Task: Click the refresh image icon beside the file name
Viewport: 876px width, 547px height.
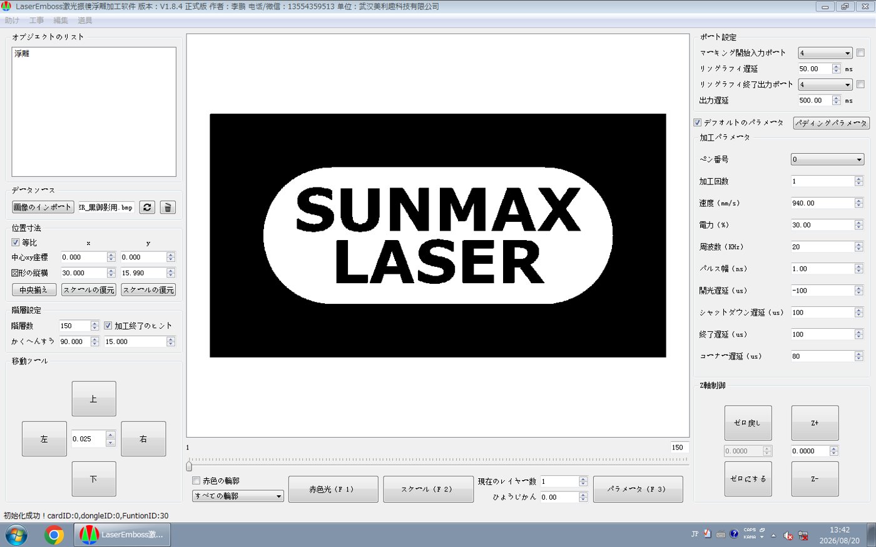Action: 147,208
